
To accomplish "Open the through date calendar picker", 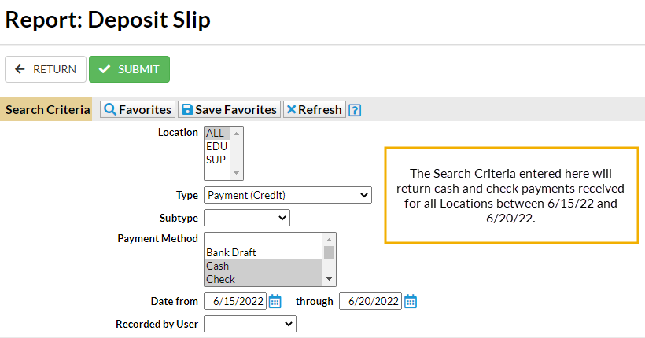I will pos(411,301).
